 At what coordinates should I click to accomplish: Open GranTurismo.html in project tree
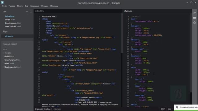pyautogui.click(x=12, y=60)
